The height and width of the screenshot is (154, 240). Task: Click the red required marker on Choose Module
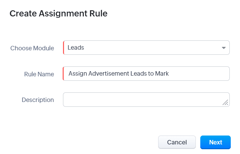[x=64, y=48]
